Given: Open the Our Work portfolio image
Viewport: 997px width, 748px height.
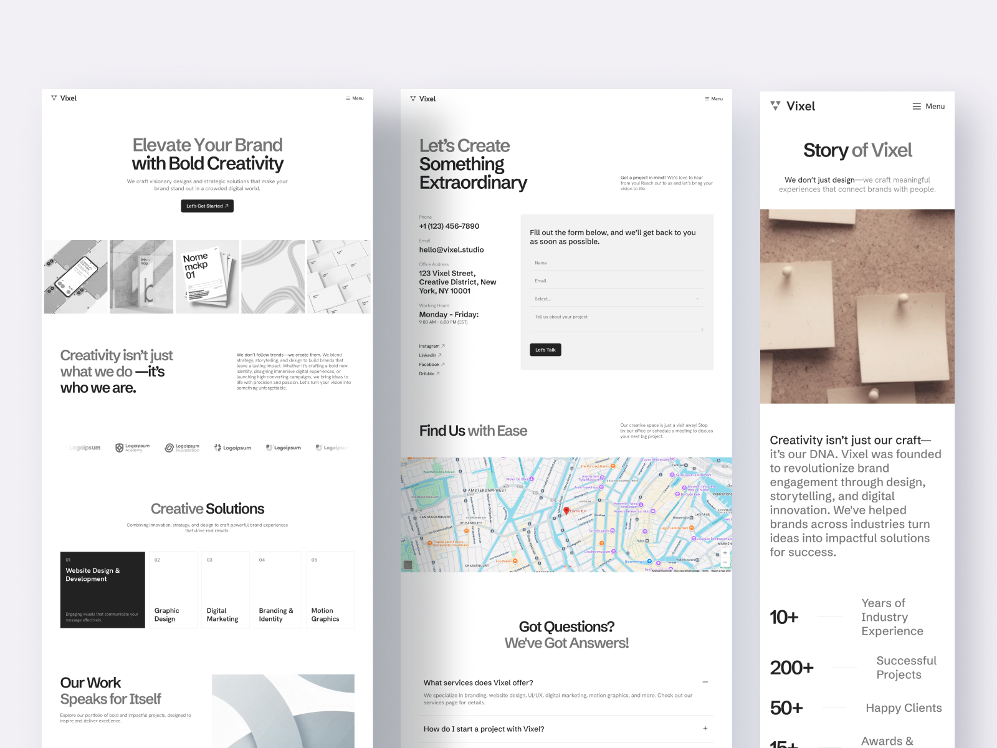Looking at the screenshot, I should [283, 711].
